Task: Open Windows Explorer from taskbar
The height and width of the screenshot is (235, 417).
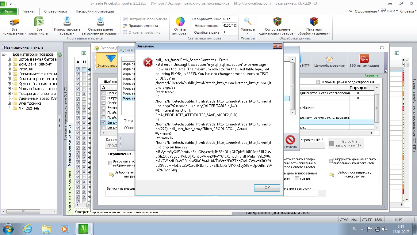Action: click(46, 229)
